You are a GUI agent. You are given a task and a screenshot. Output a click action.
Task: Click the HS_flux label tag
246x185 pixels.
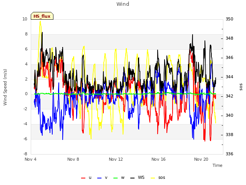click(x=42, y=16)
